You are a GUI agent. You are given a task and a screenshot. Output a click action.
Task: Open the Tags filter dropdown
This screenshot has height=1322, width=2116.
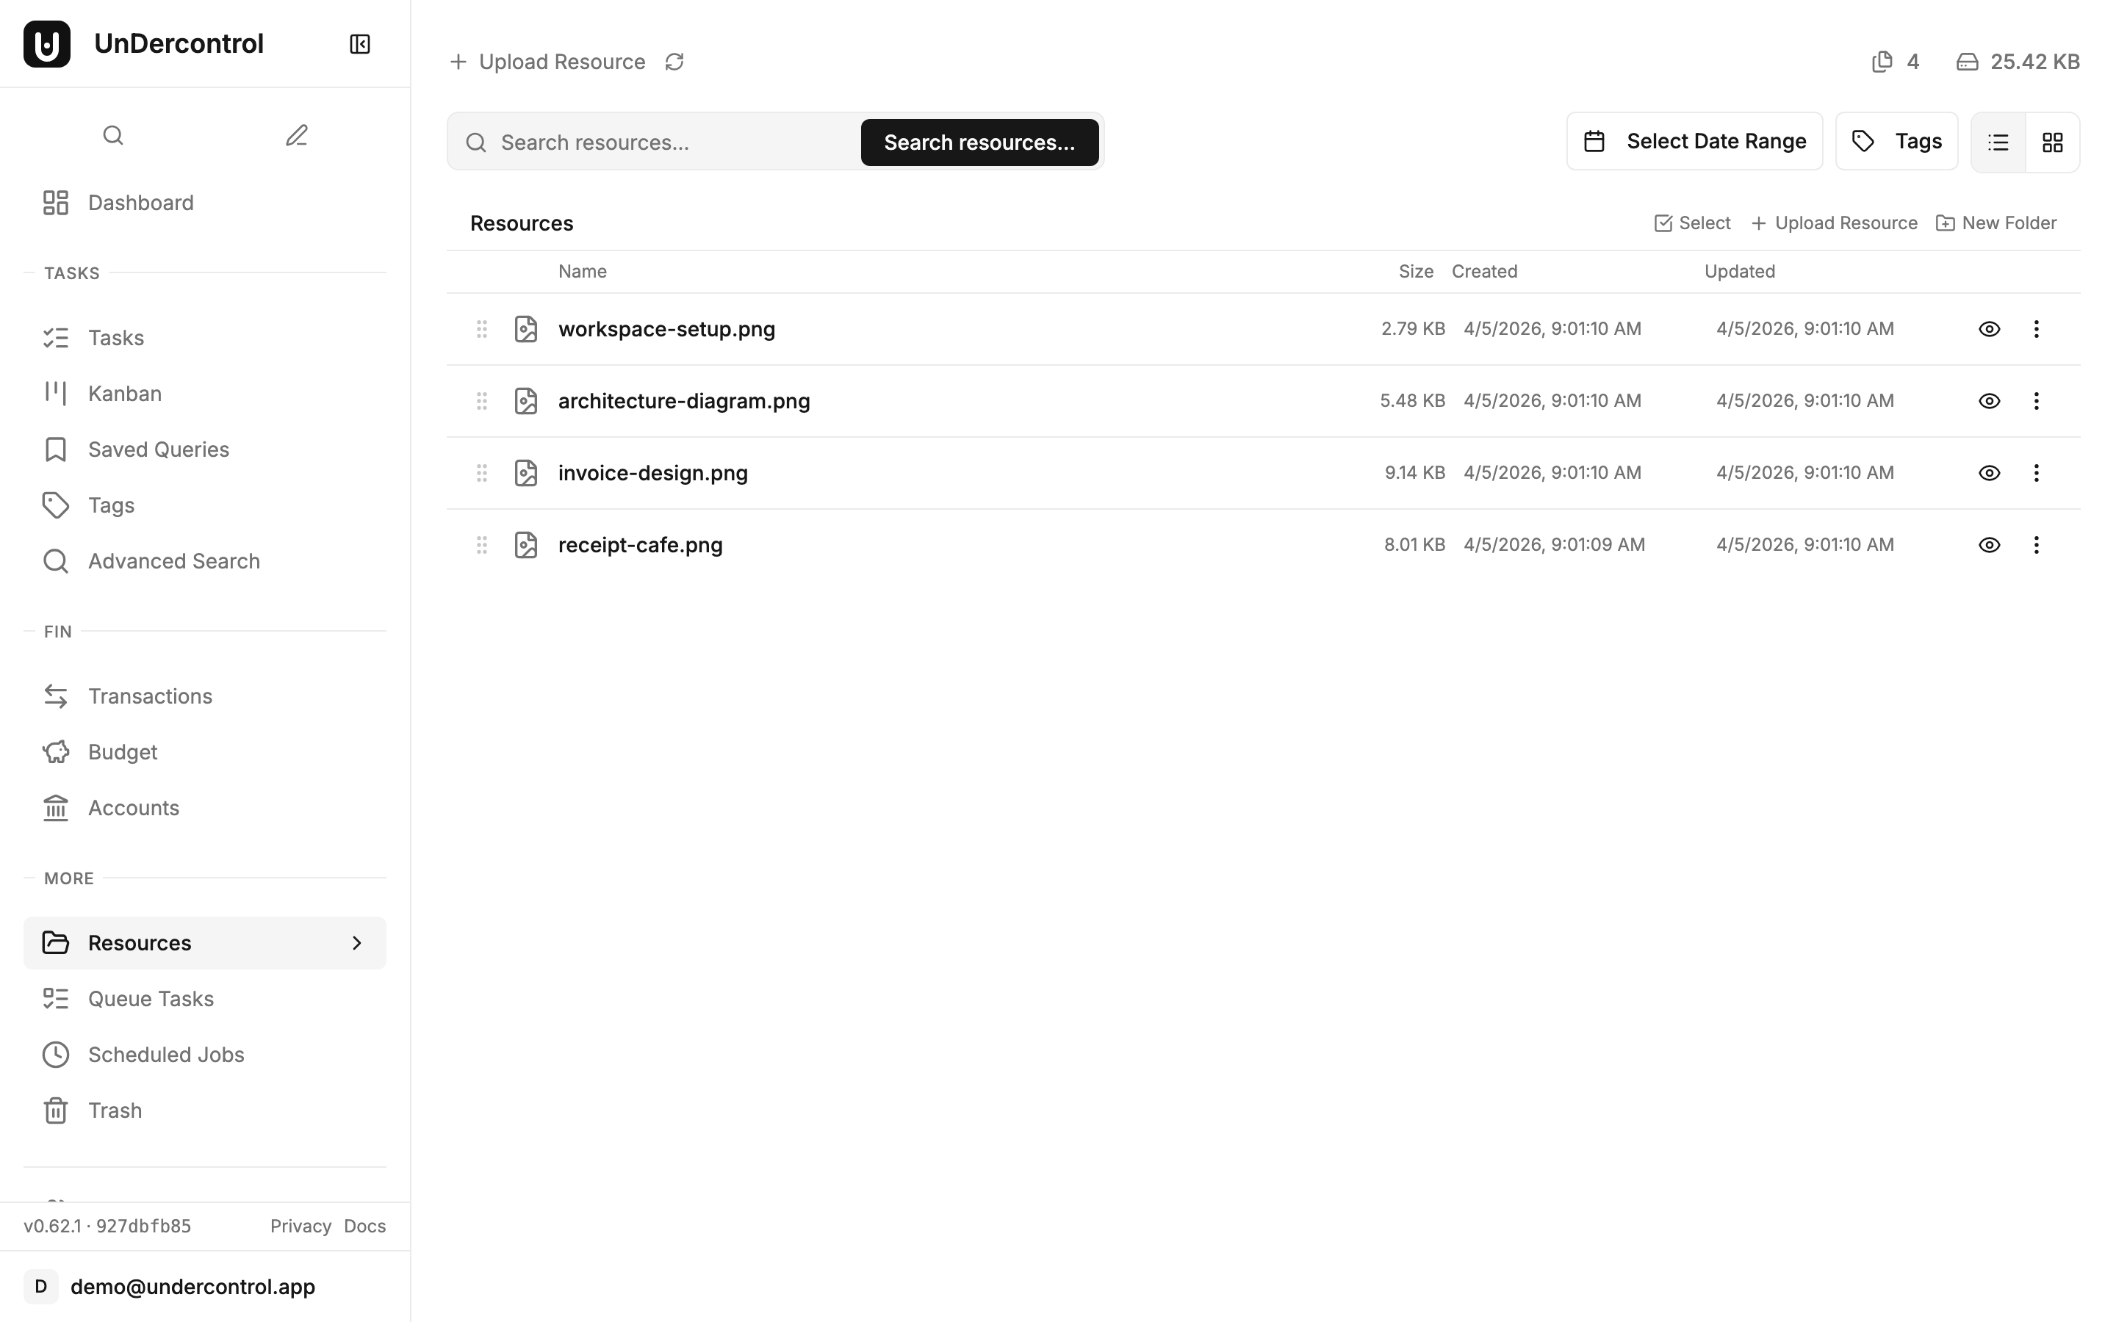coord(1896,141)
